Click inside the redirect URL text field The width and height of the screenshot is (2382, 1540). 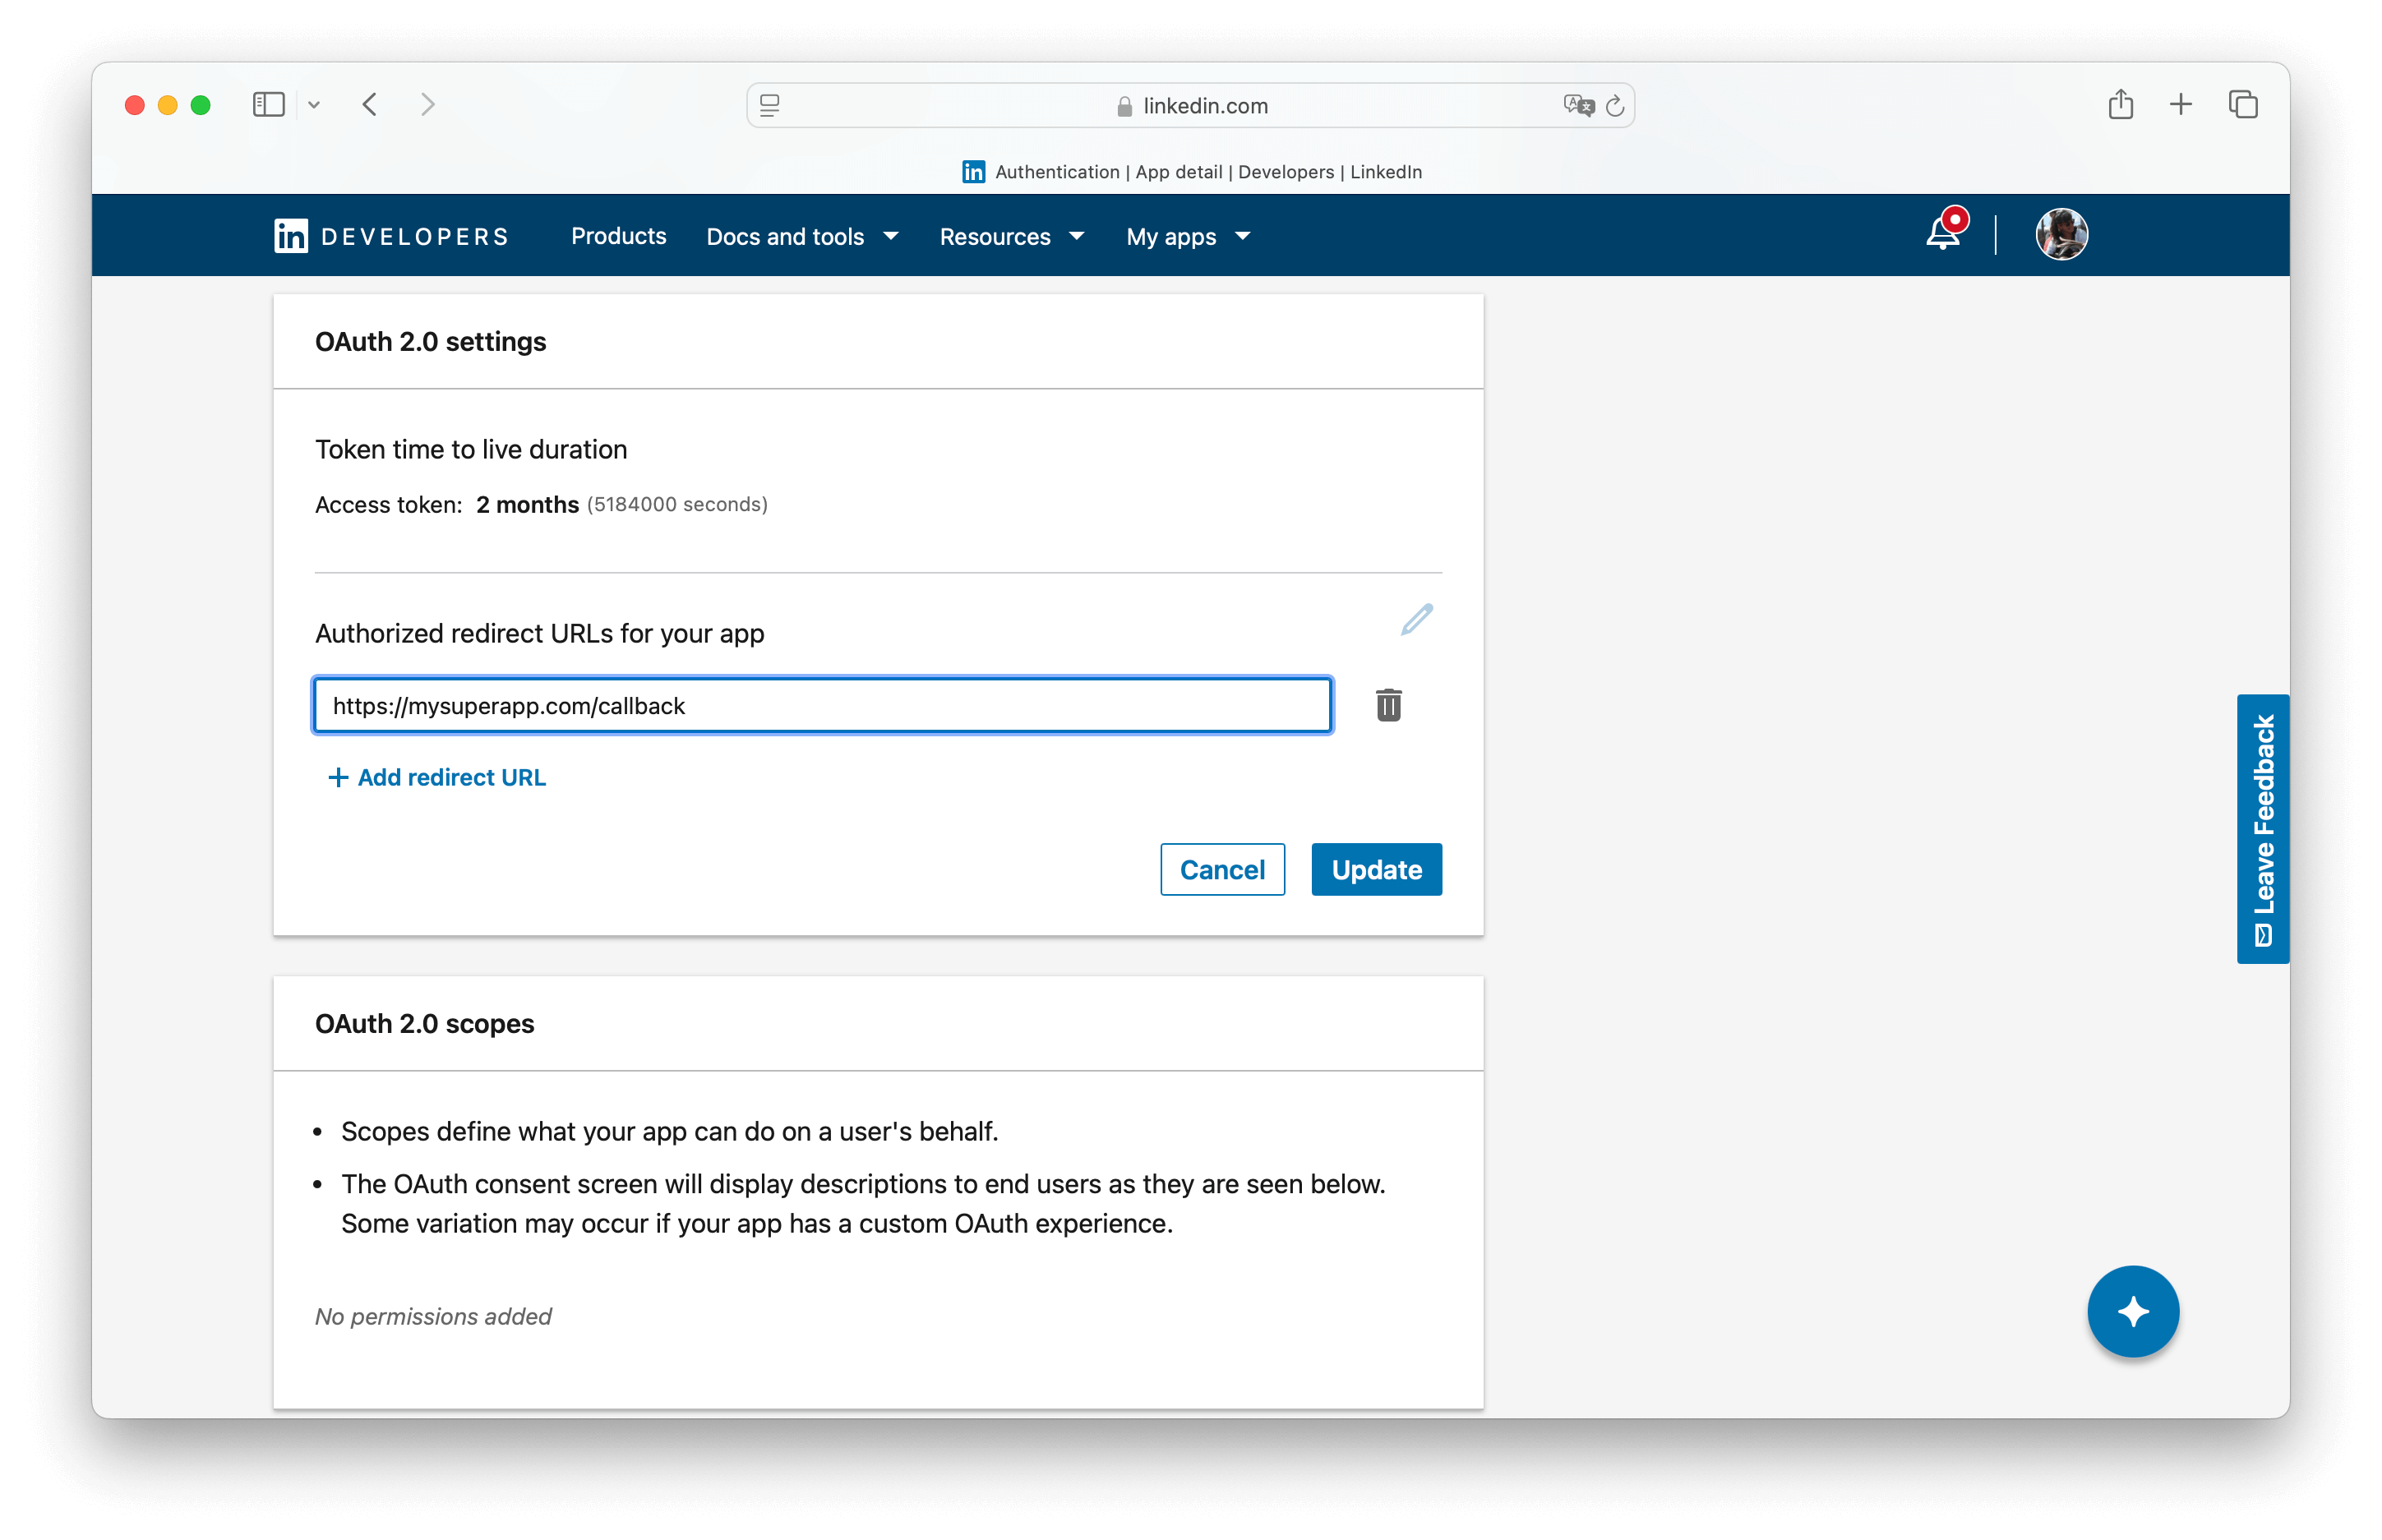pyautogui.click(x=822, y=705)
